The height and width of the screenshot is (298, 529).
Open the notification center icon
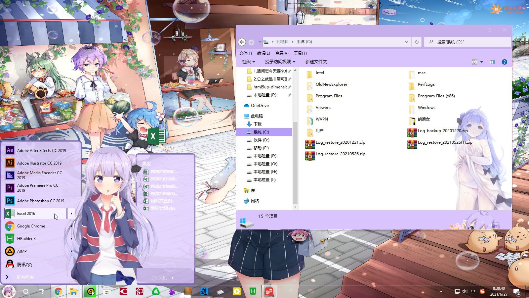(517, 292)
